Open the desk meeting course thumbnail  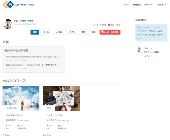61,98
